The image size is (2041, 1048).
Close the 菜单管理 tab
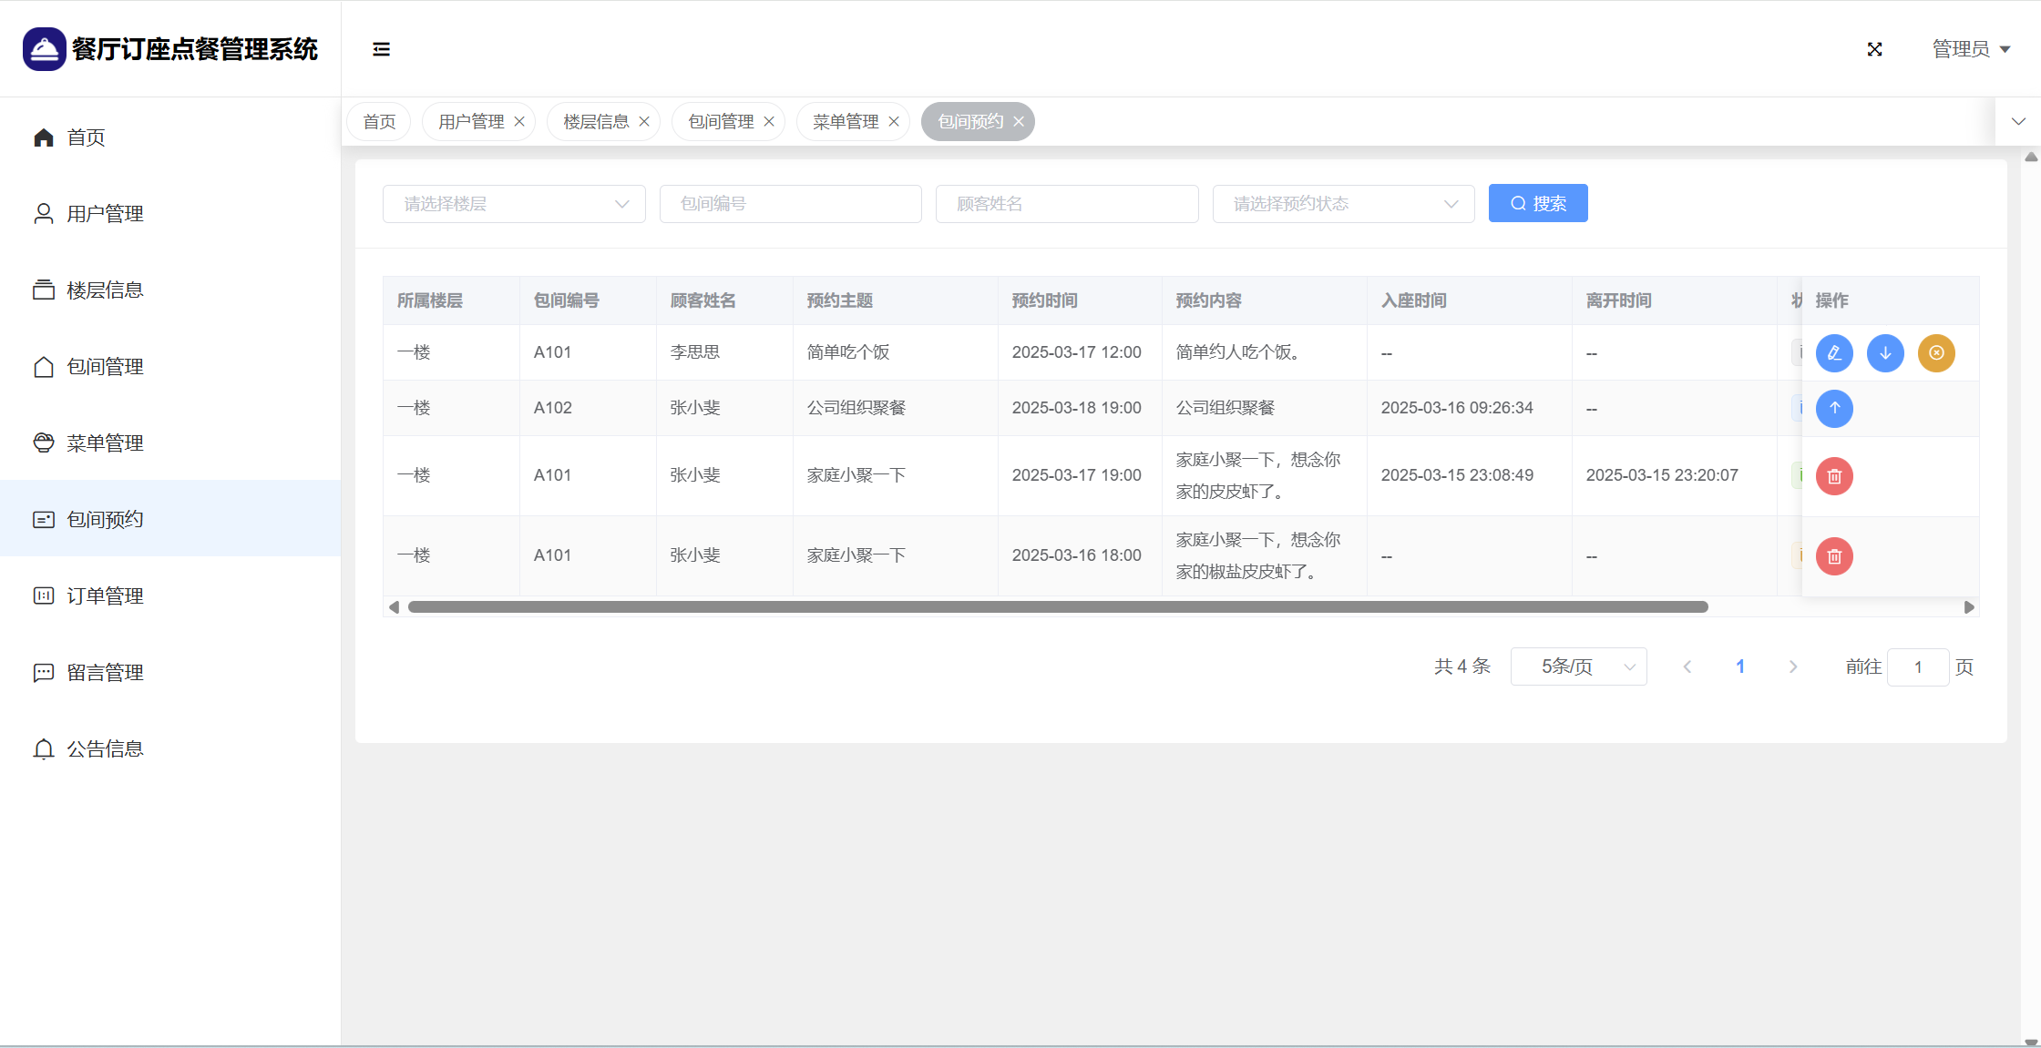coord(894,122)
